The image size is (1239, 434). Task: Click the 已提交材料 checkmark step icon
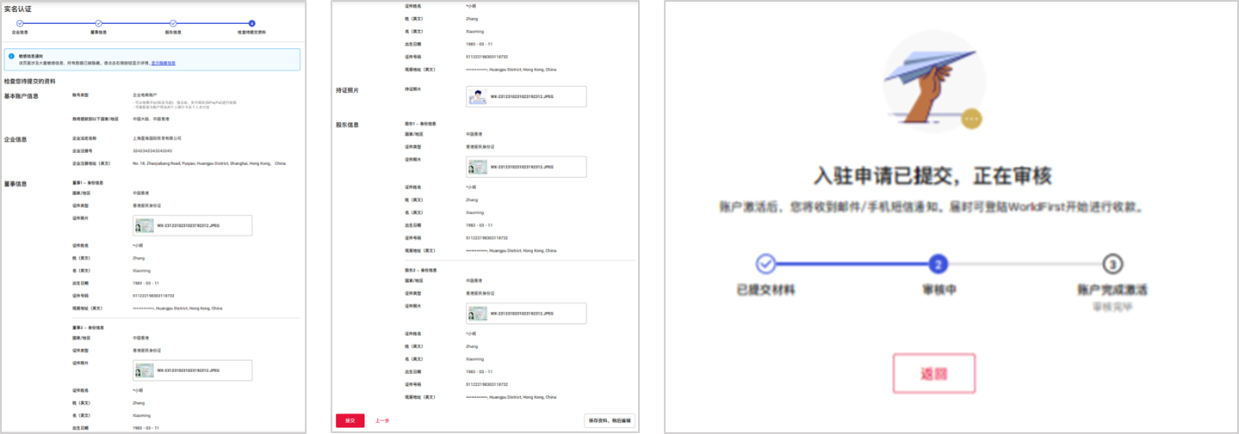[765, 264]
